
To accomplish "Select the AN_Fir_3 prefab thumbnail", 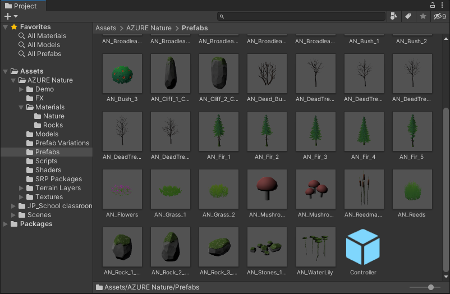I will click(x=316, y=131).
